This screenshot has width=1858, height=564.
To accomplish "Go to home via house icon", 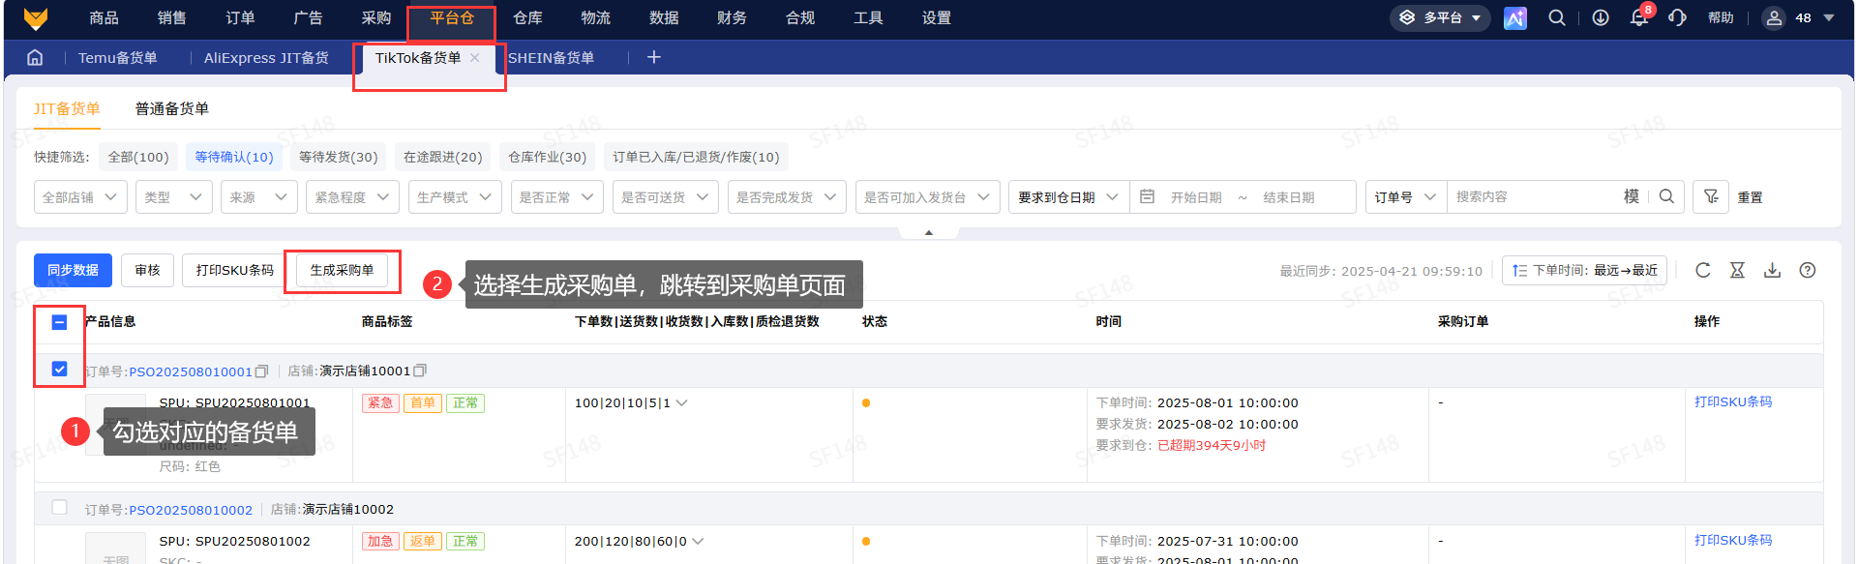I will click(x=35, y=57).
